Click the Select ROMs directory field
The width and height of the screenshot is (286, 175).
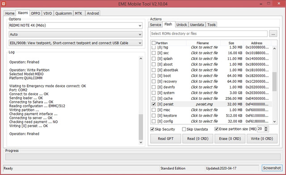point(209,34)
